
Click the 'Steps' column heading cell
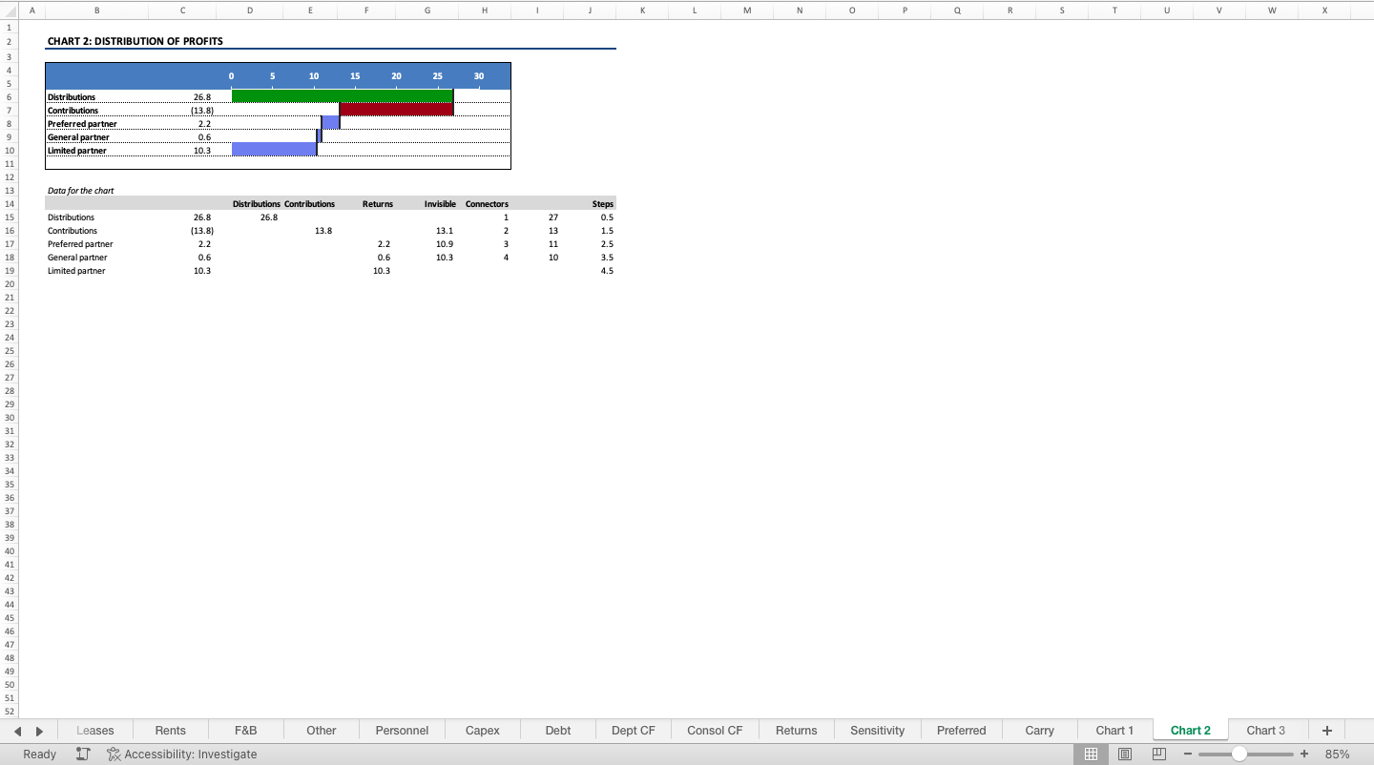coord(603,204)
